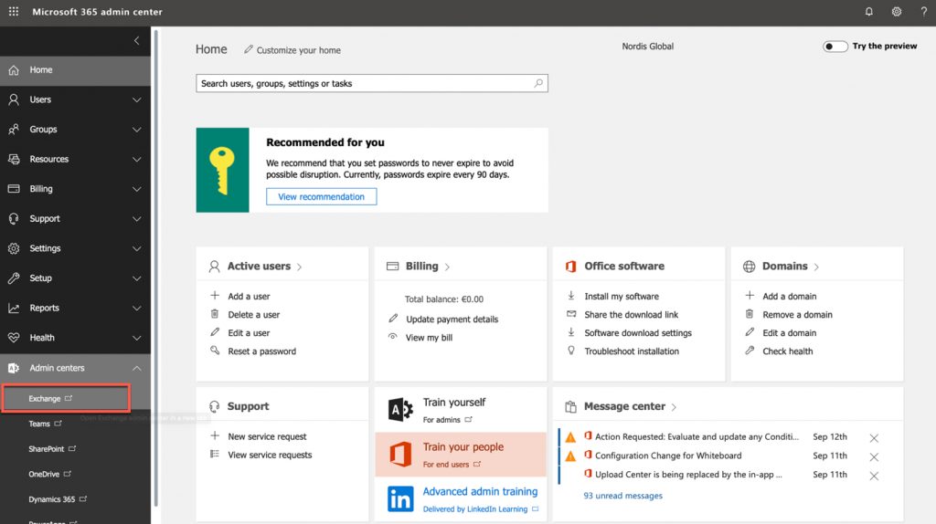Screen dimensions: 936x524
Task: Toggle the Try the preview switch
Action: coord(835,47)
